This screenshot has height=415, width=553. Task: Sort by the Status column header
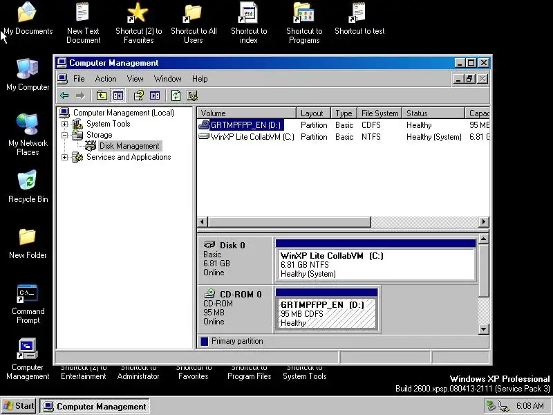433,113
